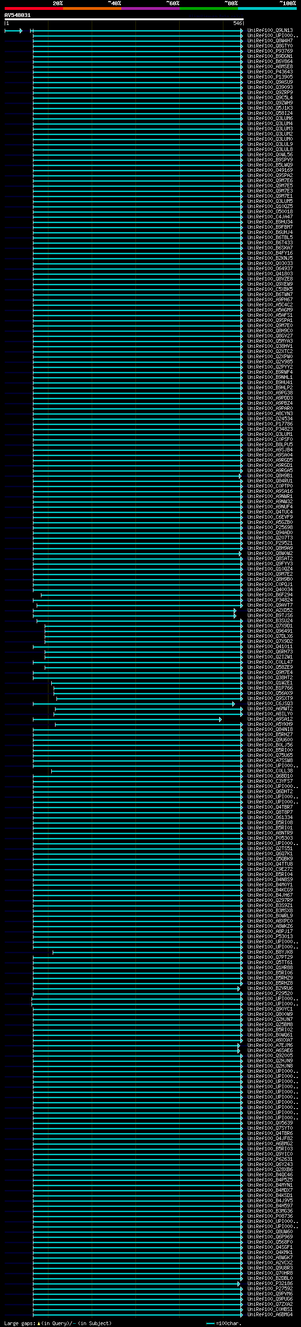This screenshot has width=301, height=1327.
Task: Select the UniRef100_C0LL38 label
Action: 270,771
